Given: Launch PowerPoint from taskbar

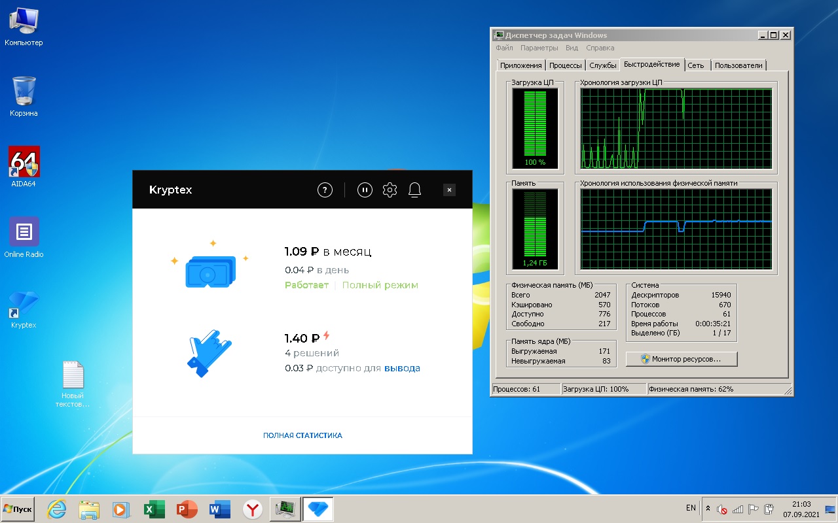Looking at the screenshot, I should click(187, 509).
